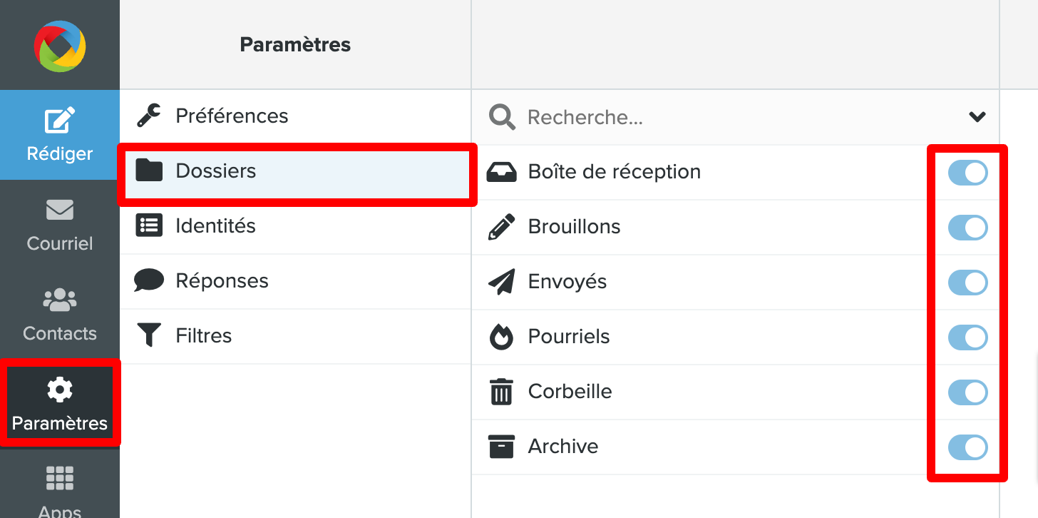Disable the Brouillons folder switch
The width and height of the screenshot is (1038, 518).
(x=967, y=228)
